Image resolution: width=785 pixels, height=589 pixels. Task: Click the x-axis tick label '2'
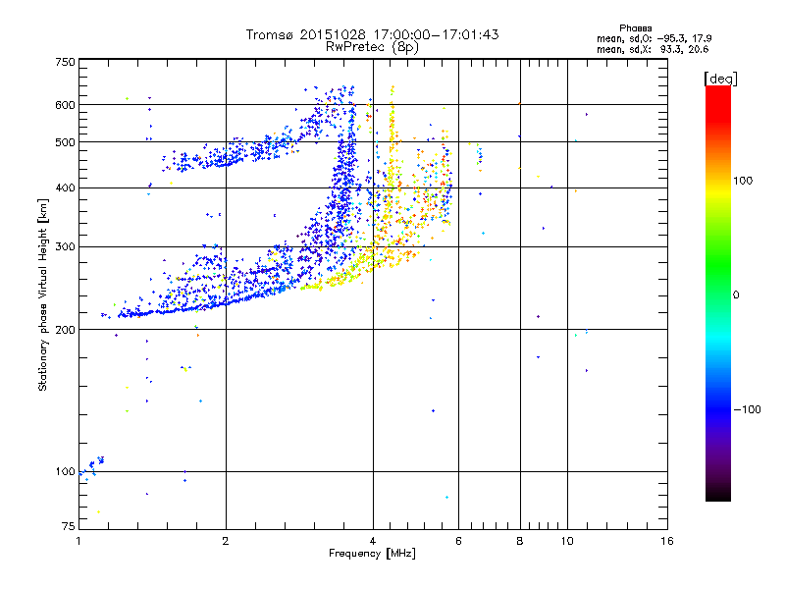(x=226, y=541)
